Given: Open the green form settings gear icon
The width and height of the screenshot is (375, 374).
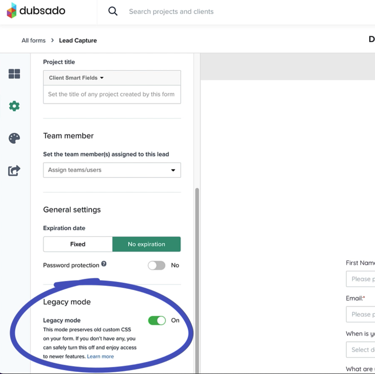Looking at the screenshot, I should [x=14, y=106].
